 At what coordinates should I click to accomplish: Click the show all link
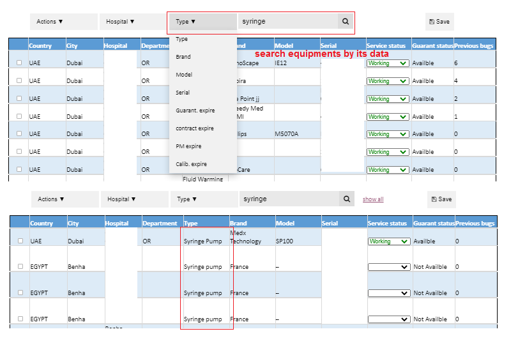pos(373,199)
